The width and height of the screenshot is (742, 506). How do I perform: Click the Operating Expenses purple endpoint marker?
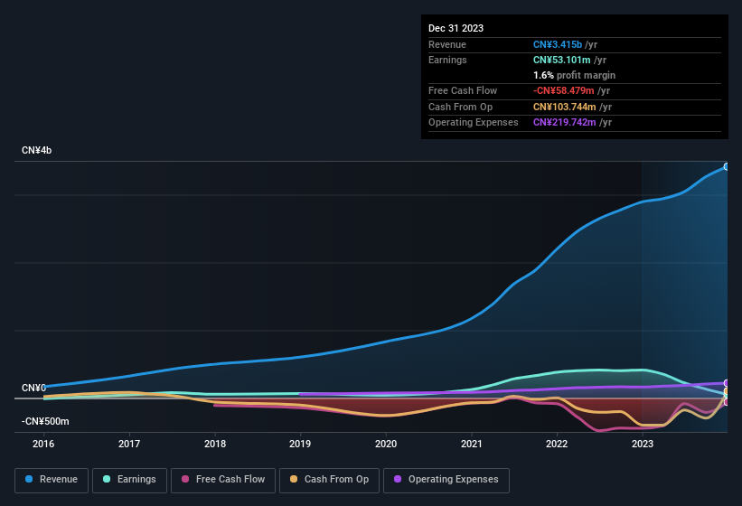pos(726,383)
